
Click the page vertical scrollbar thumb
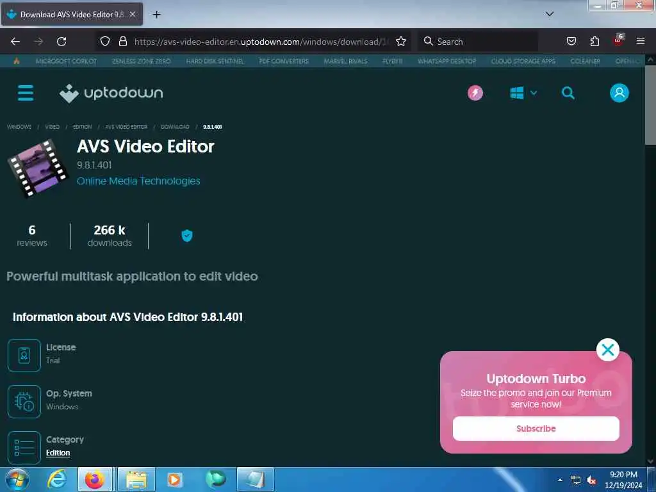[650, 106]
